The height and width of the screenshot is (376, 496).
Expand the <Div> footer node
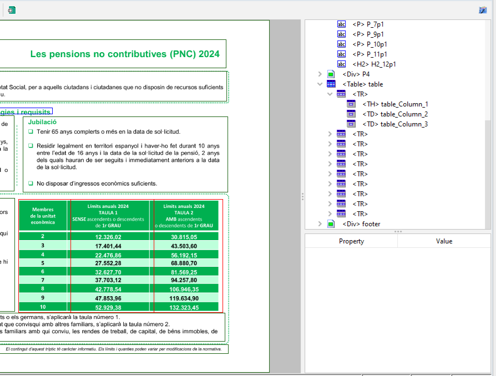[x=320, y=223]
